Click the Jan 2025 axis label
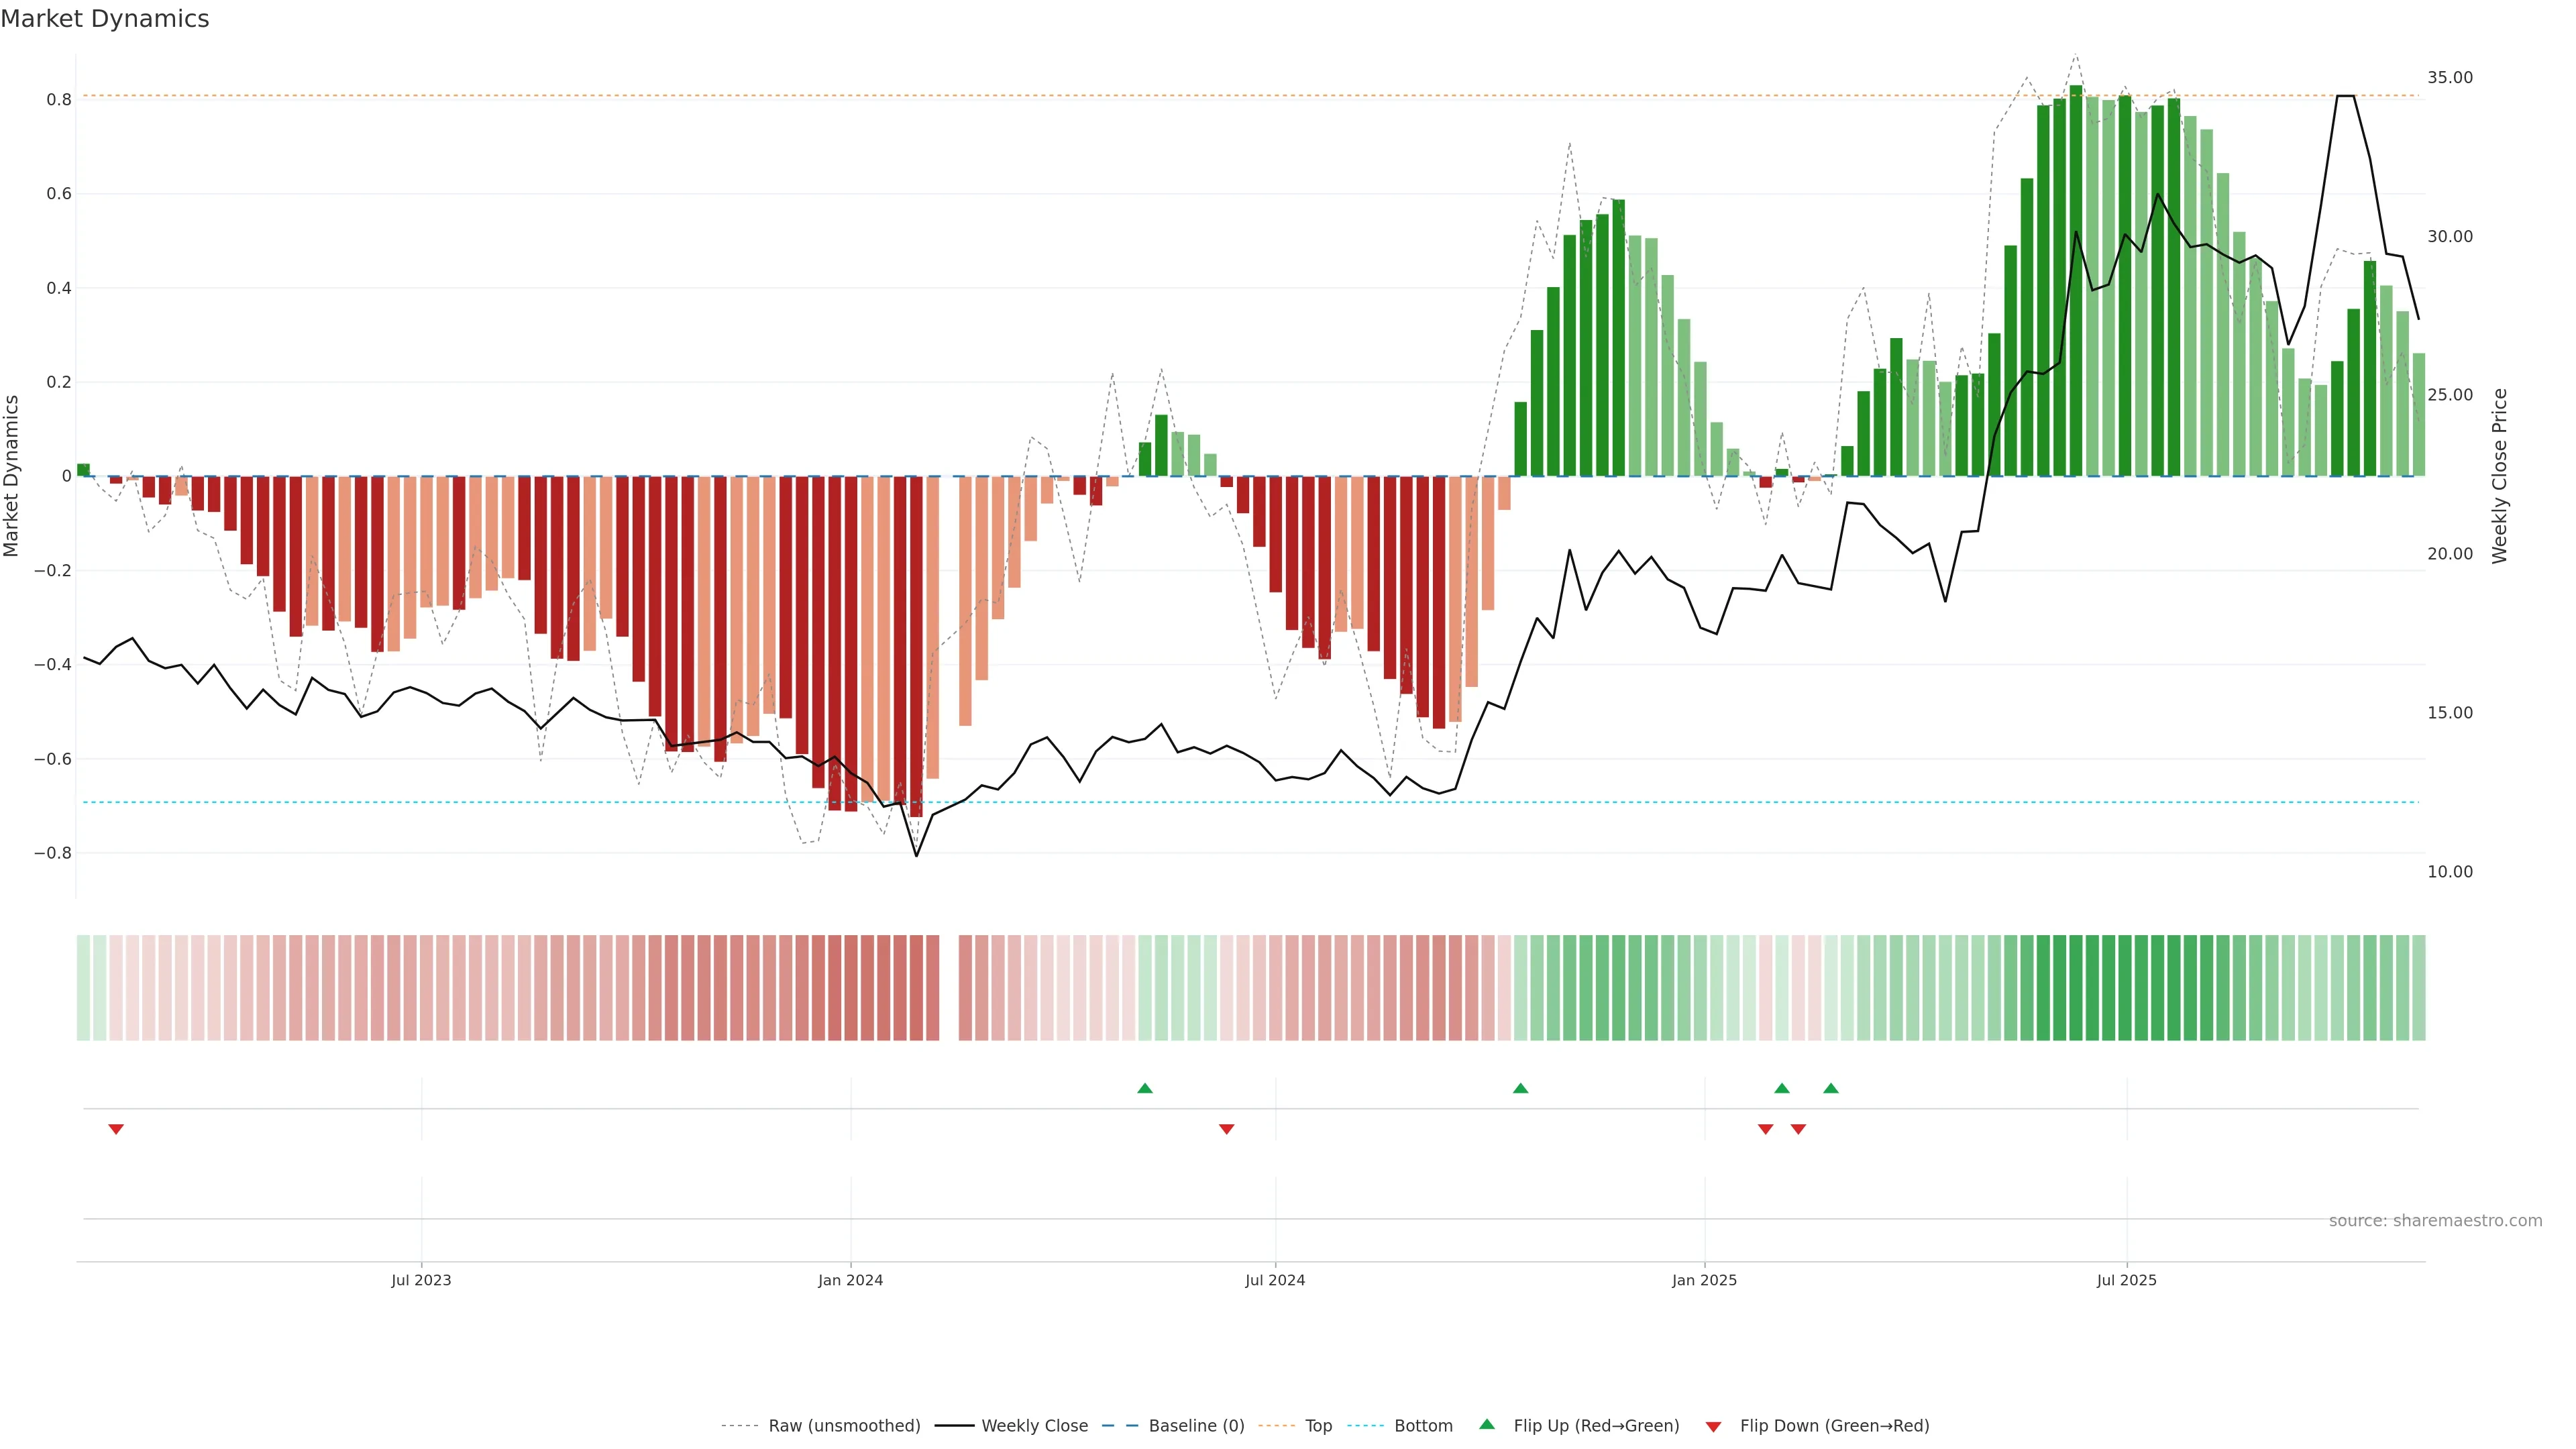Screen dimensions: 2576x1449 tap(1704, 1280)
